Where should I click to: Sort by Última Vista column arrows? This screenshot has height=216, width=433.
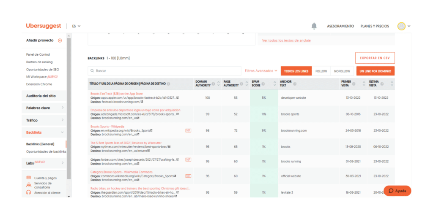click(392, 84)
